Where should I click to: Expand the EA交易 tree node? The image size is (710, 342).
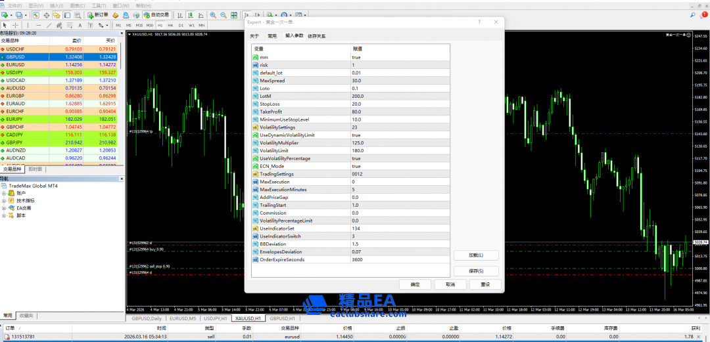(4, 208)
